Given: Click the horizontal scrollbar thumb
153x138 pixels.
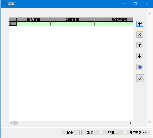Looking at the screenshot, I should [15, 123].
